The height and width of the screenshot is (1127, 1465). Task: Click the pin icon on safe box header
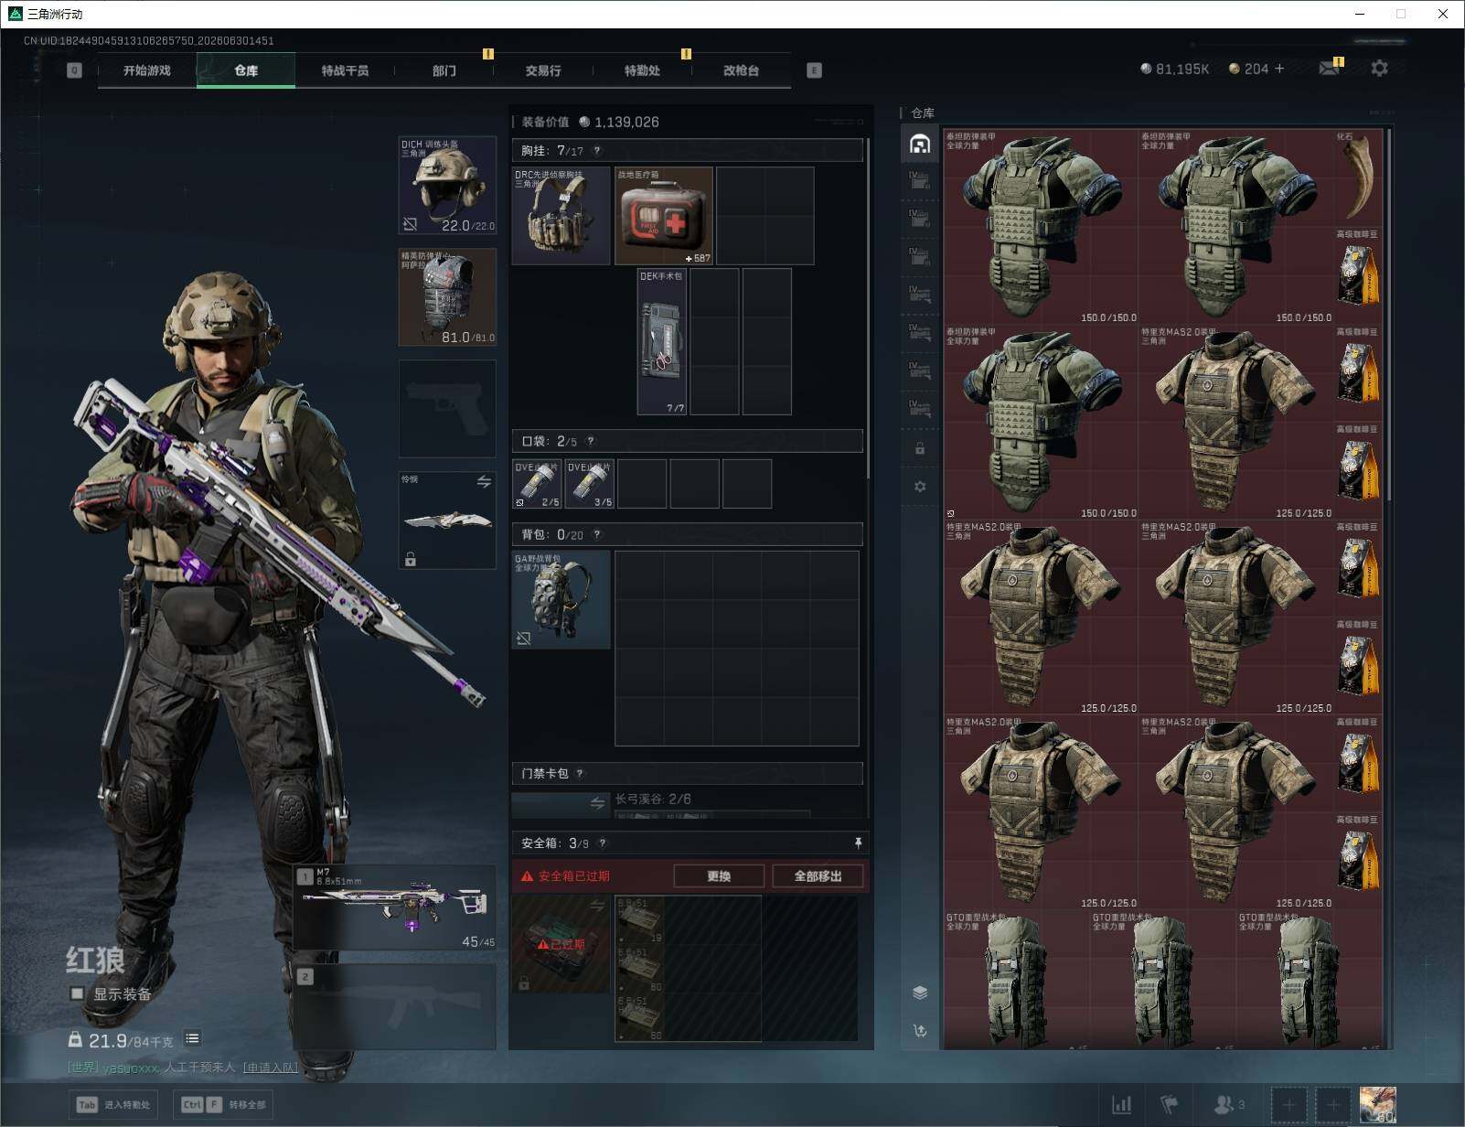(x=858, y=843)
